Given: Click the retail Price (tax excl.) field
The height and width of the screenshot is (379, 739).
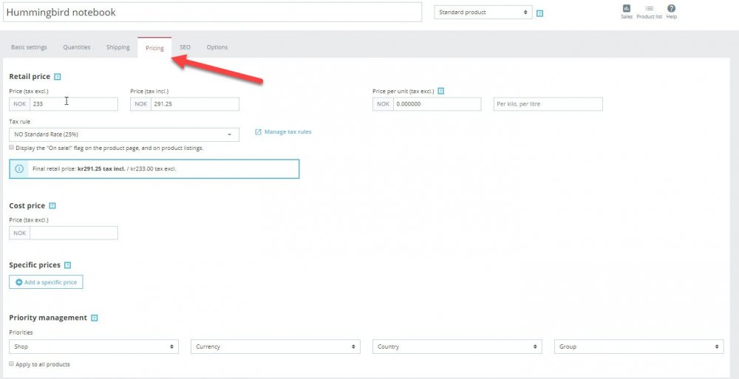Looking at the screenshot, I should point(73,104).
